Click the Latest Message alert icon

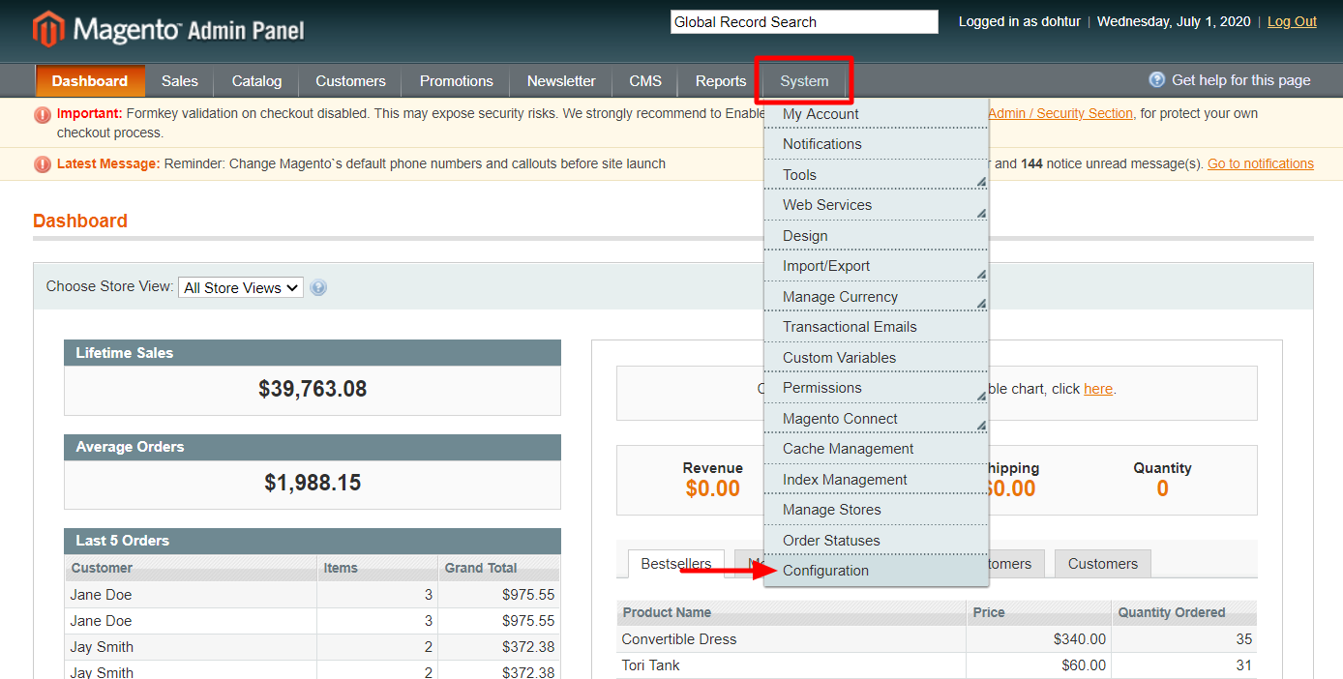pos(43,164)
